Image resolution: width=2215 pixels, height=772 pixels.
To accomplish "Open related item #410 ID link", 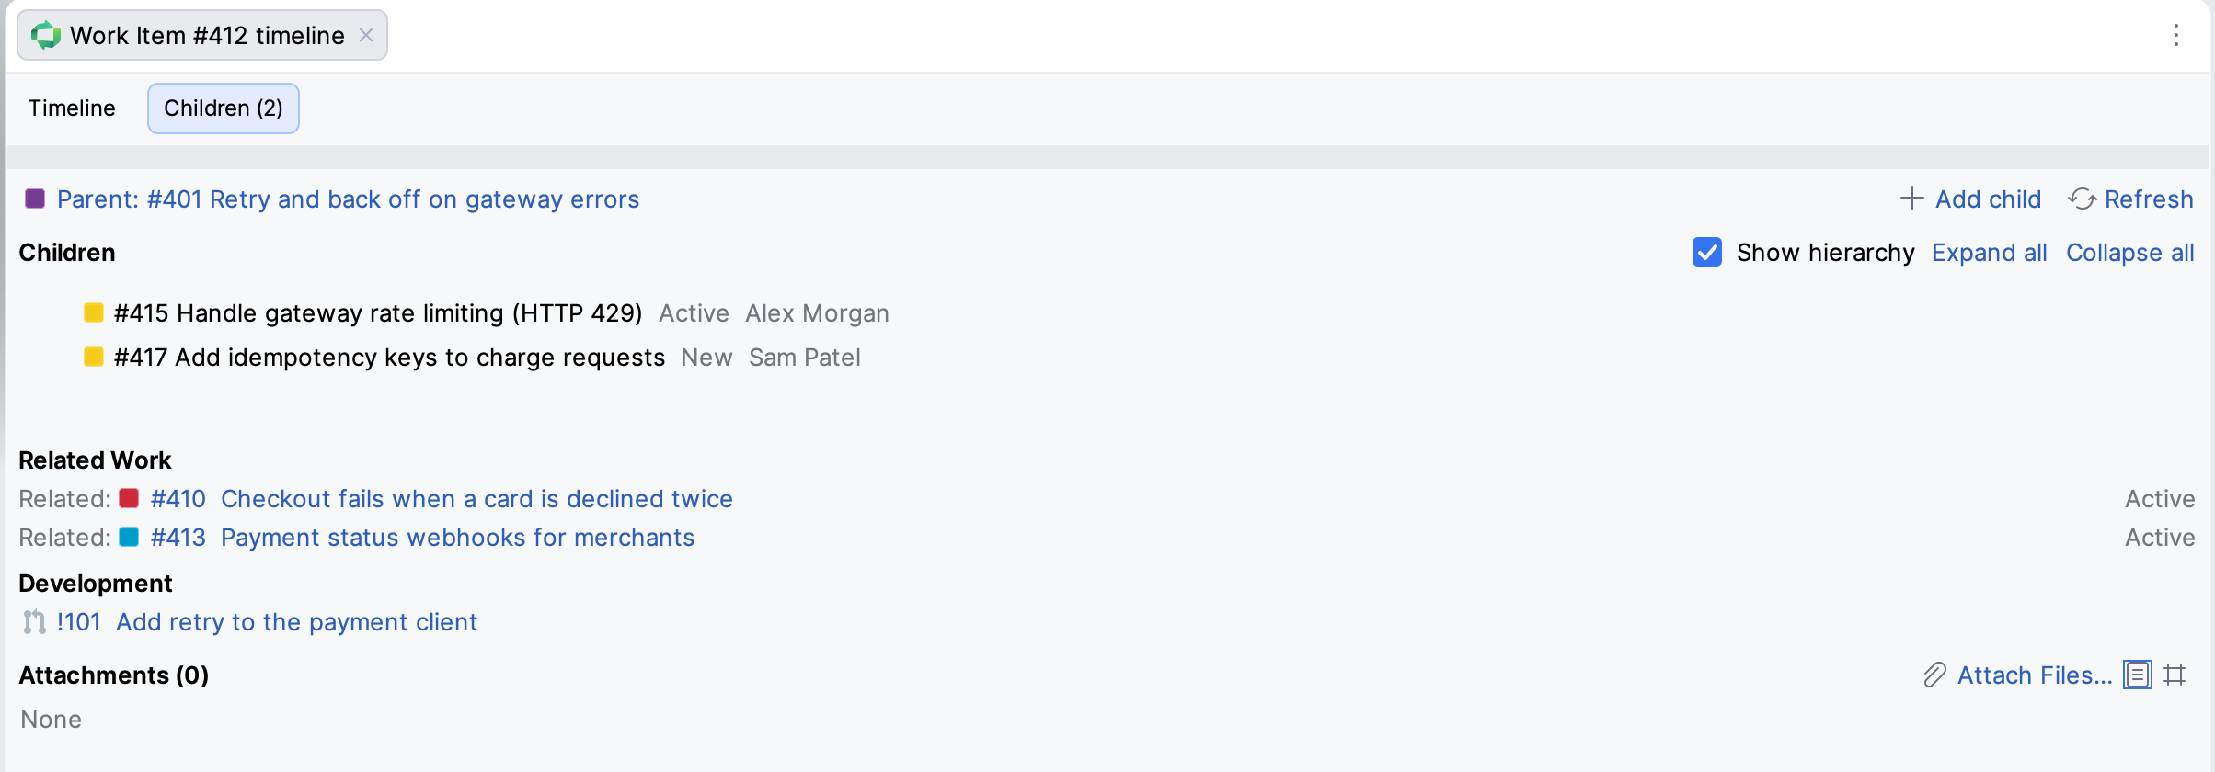I will [x=178, y=499].
